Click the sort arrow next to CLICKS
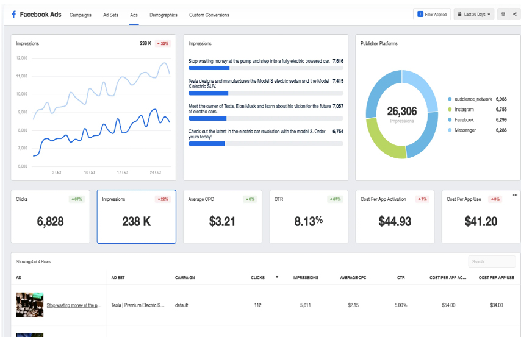Viewport: 521px width, 337px height. (x=277, y=277)
